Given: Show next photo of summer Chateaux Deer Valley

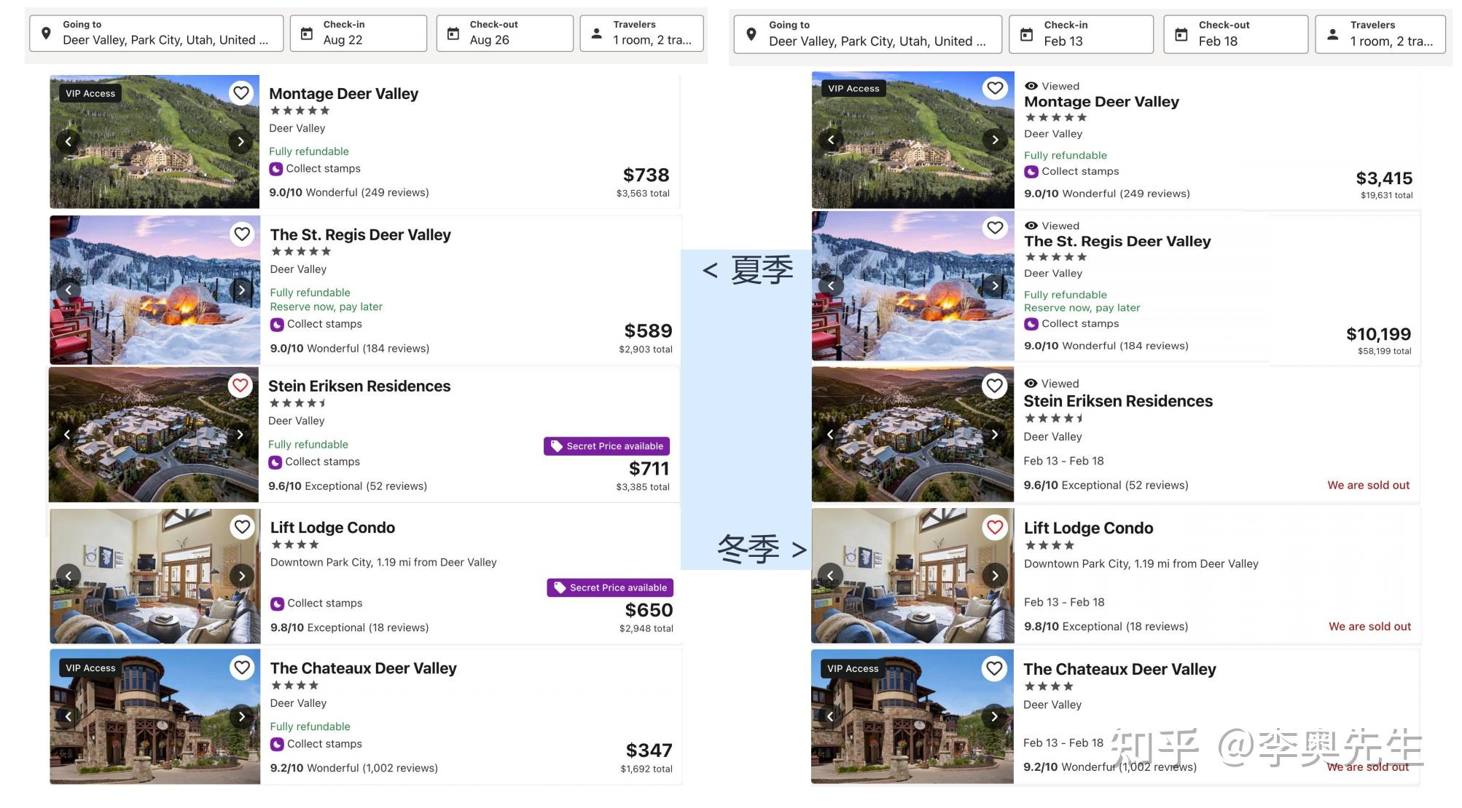Looking at the screenshot, I should pos(241,716).
